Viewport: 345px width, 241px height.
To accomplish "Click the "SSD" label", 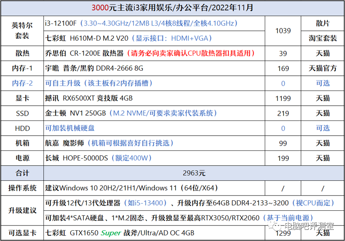I will coord(22,113).
